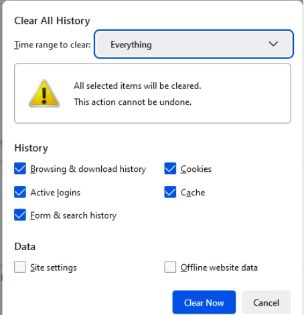This screenshot has width=304, height=315.
Task: Click the History section heading
Action: (31, 148)
